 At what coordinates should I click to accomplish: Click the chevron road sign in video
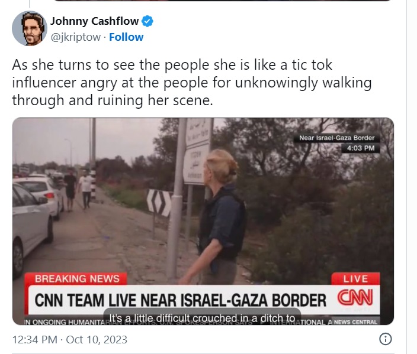159,203
